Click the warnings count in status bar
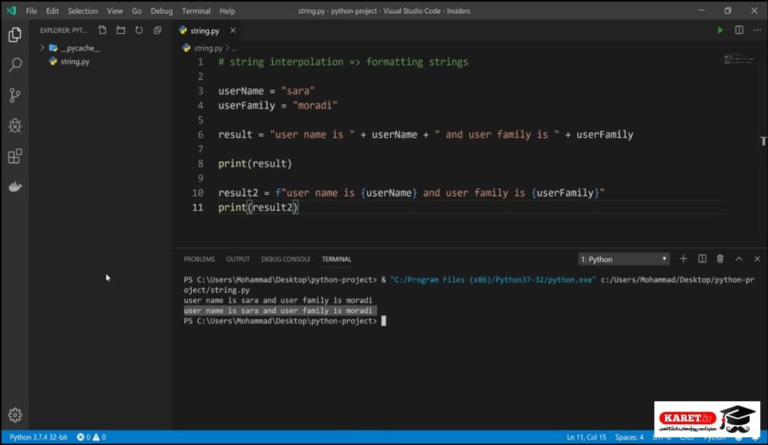768x445 pixels. [99, 437]
